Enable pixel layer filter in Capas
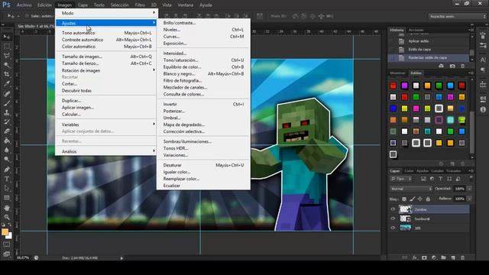Image resolution: width=489 pixels, height=275 pixels. 423,179
